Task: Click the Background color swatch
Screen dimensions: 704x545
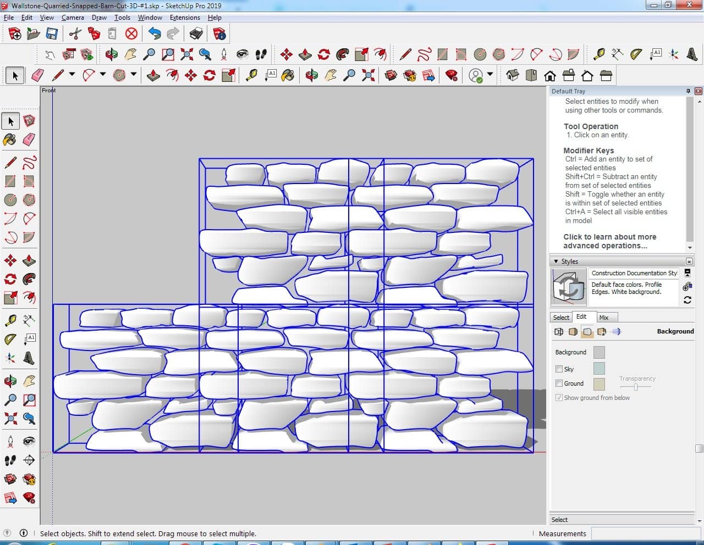Action: pyautogui.click(x=599, y=352)
